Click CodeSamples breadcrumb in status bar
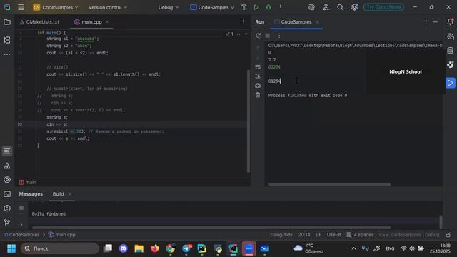Viewport: 457px width, 257px height. (22, 235)
